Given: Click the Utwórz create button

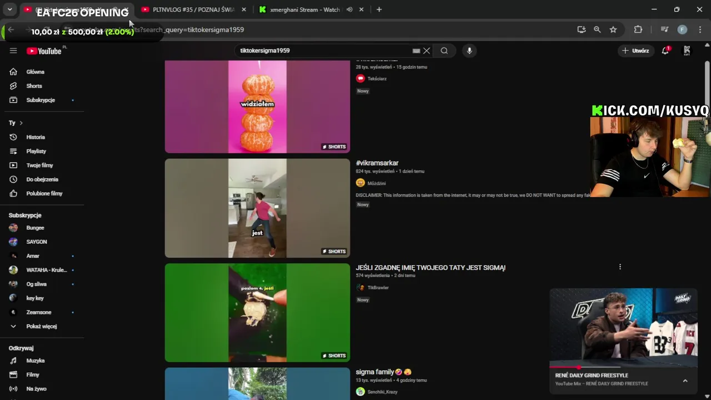Looking at the screenshot, I should click(x=635, y=51).
